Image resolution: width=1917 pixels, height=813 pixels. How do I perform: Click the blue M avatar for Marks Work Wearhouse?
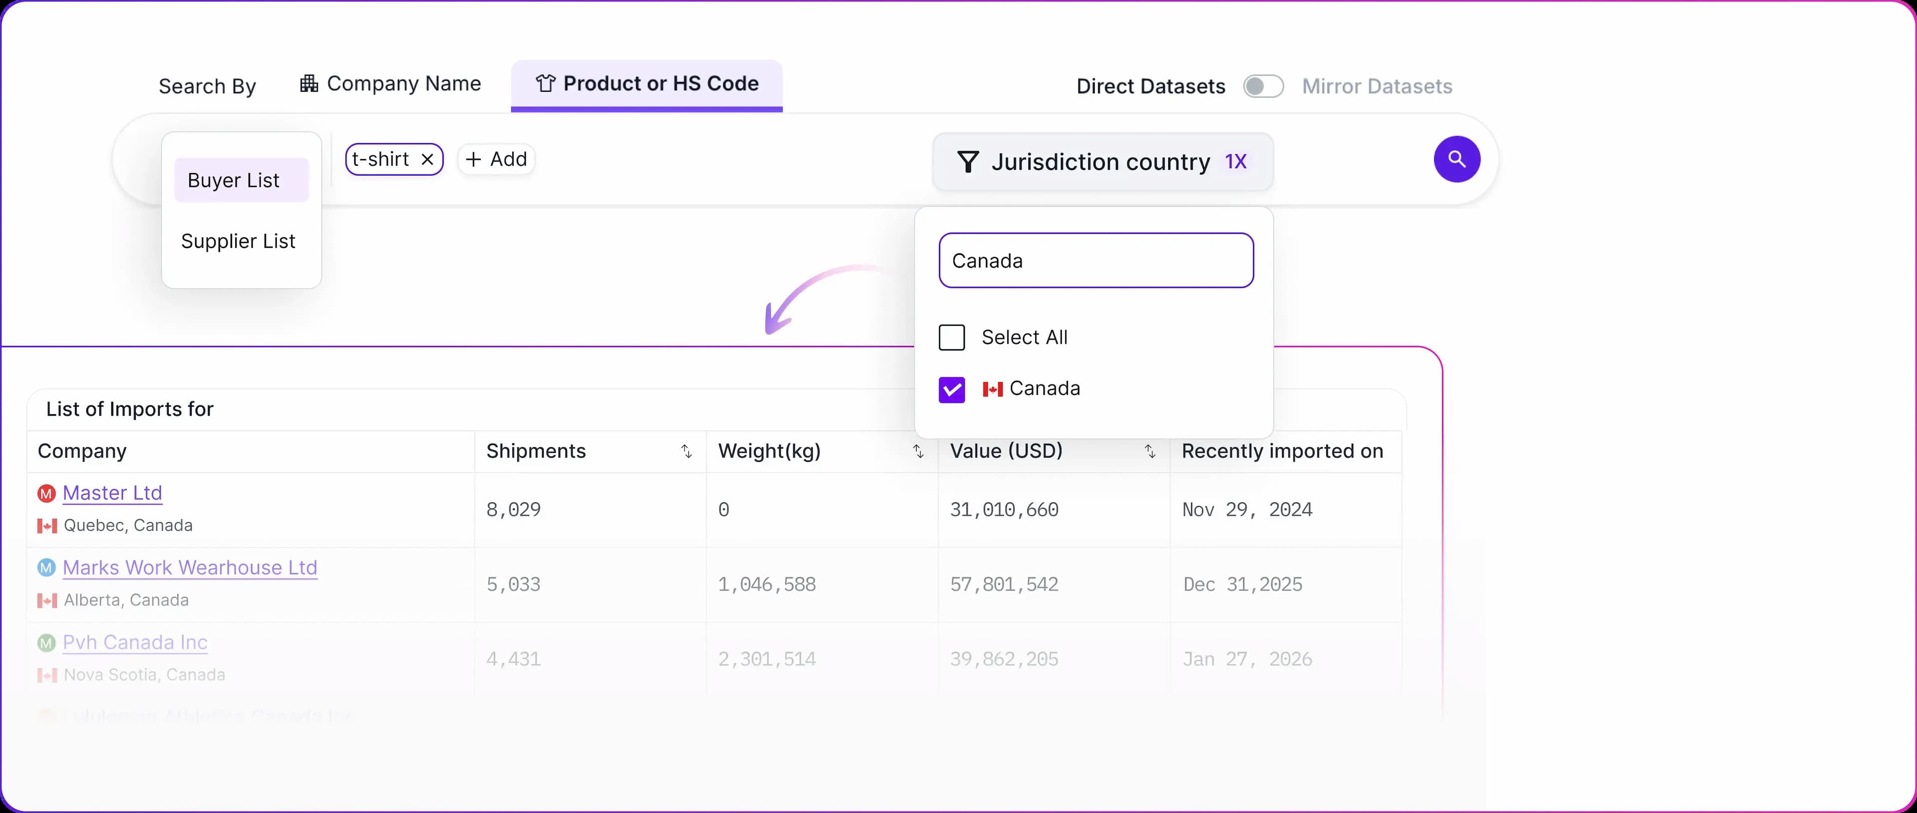click(47, 568)
